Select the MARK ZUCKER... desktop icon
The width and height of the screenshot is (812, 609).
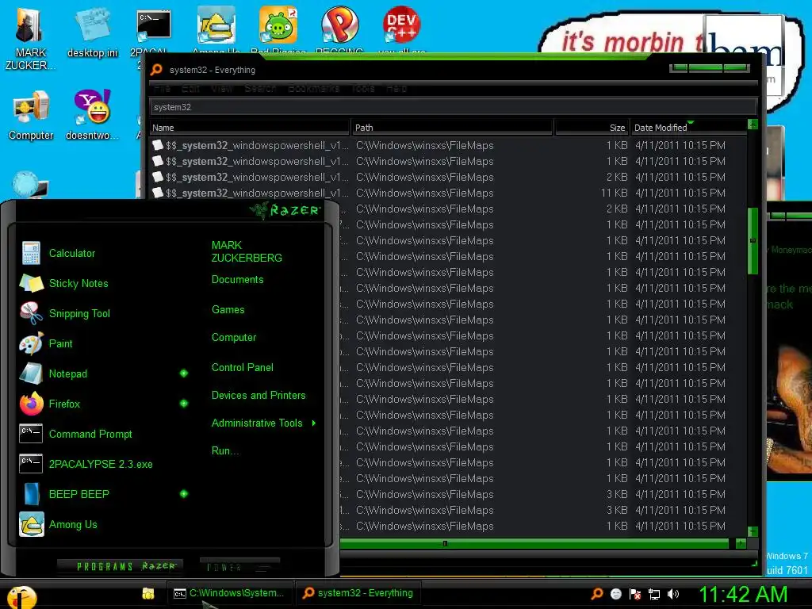pos(30,39)
